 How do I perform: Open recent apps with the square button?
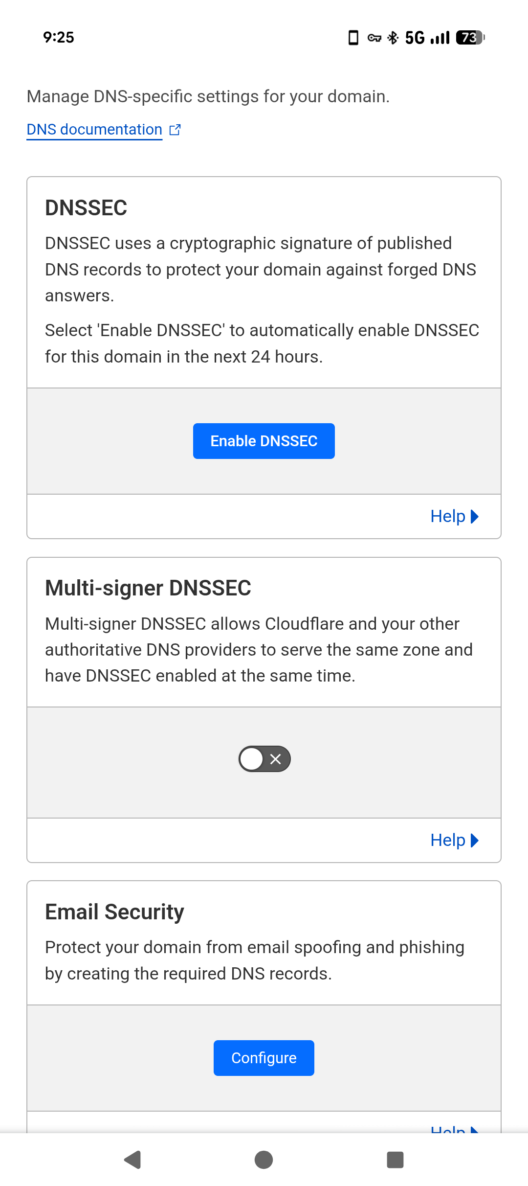395,1159
